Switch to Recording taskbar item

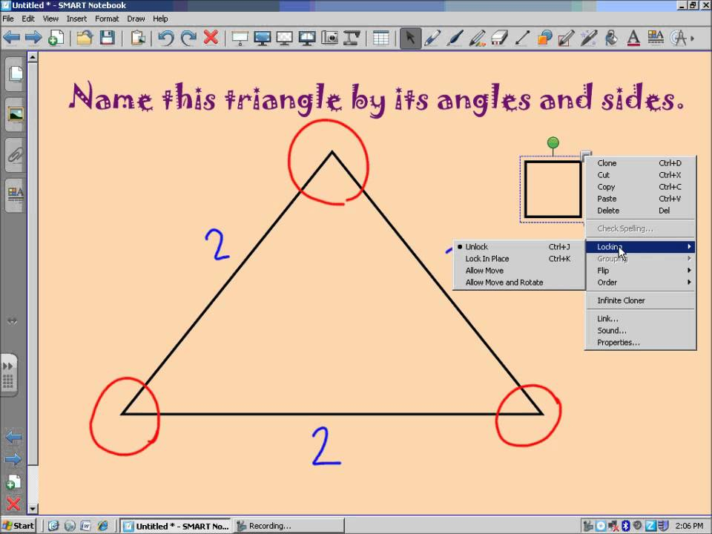click(289, 525)
